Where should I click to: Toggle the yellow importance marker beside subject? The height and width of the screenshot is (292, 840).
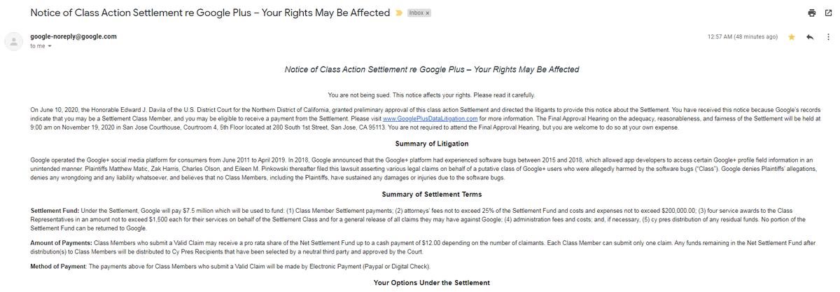[x=398, y=13]
